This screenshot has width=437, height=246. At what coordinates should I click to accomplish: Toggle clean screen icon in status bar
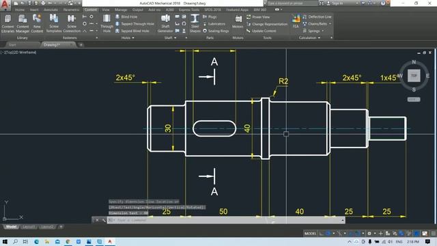click(x=425, y=234)
